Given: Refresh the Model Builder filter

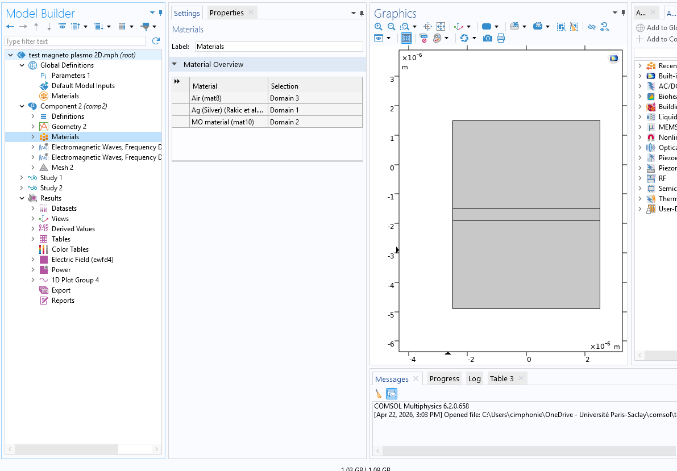Looking at the screenshot, I should (156, 41).
